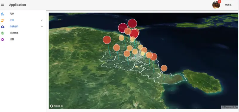Expand the 数据分析 submenu chevron

42,27
